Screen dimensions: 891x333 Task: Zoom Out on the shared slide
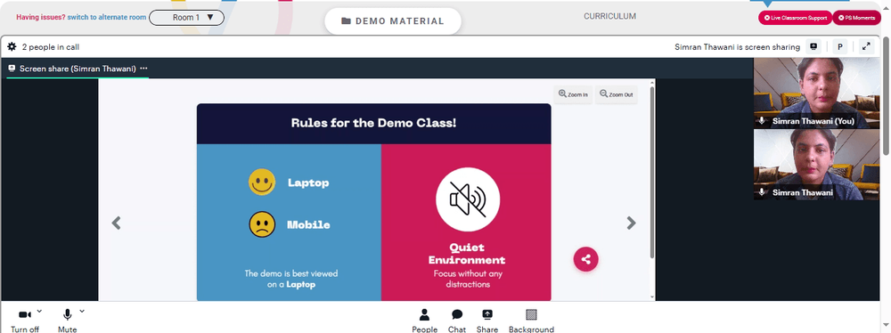click(x=616, y=94)
